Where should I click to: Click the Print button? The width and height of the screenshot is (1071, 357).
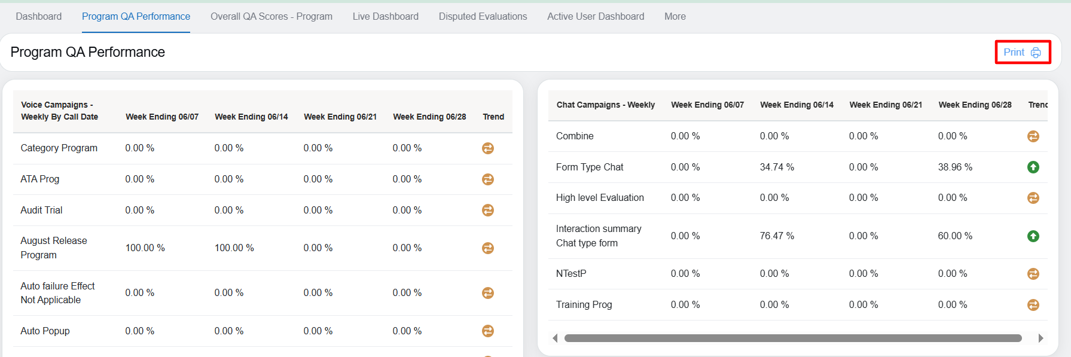click(1022, 53)
